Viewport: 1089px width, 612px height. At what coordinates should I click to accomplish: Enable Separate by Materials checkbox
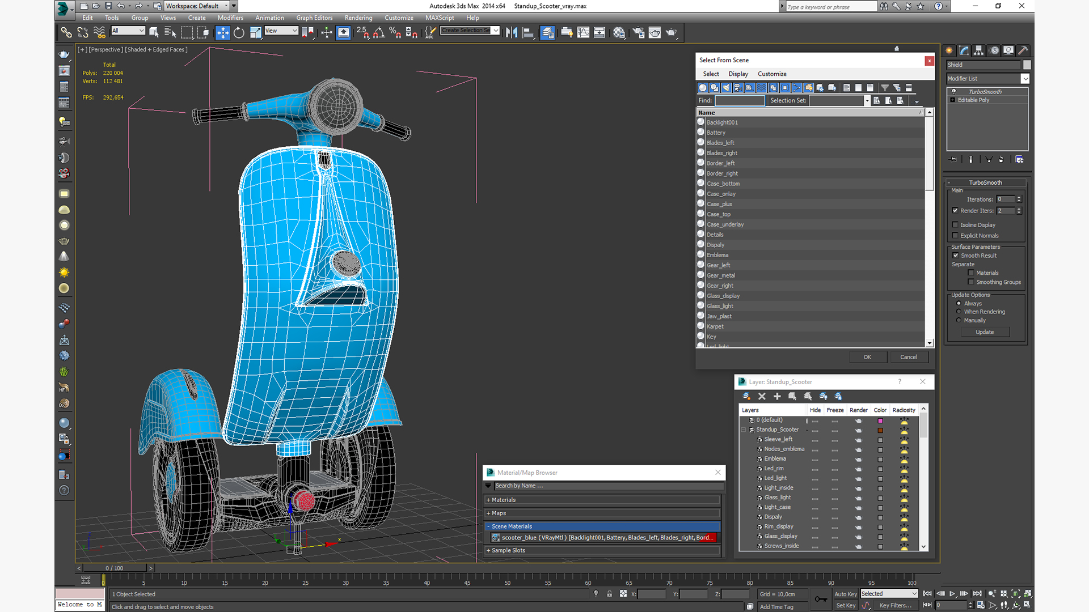971,273
